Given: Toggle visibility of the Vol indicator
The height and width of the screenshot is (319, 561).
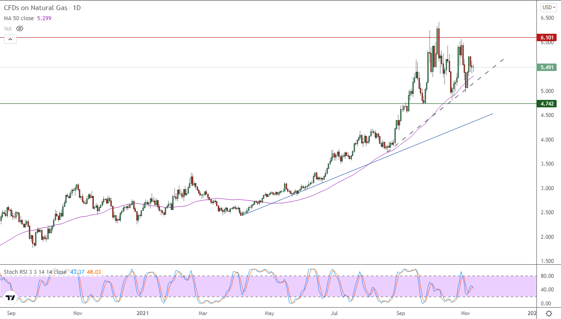Looking at the screenshot, I should 19,28.
